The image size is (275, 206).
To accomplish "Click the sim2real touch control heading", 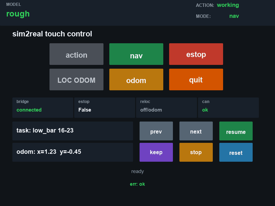I will pos(52,34).
